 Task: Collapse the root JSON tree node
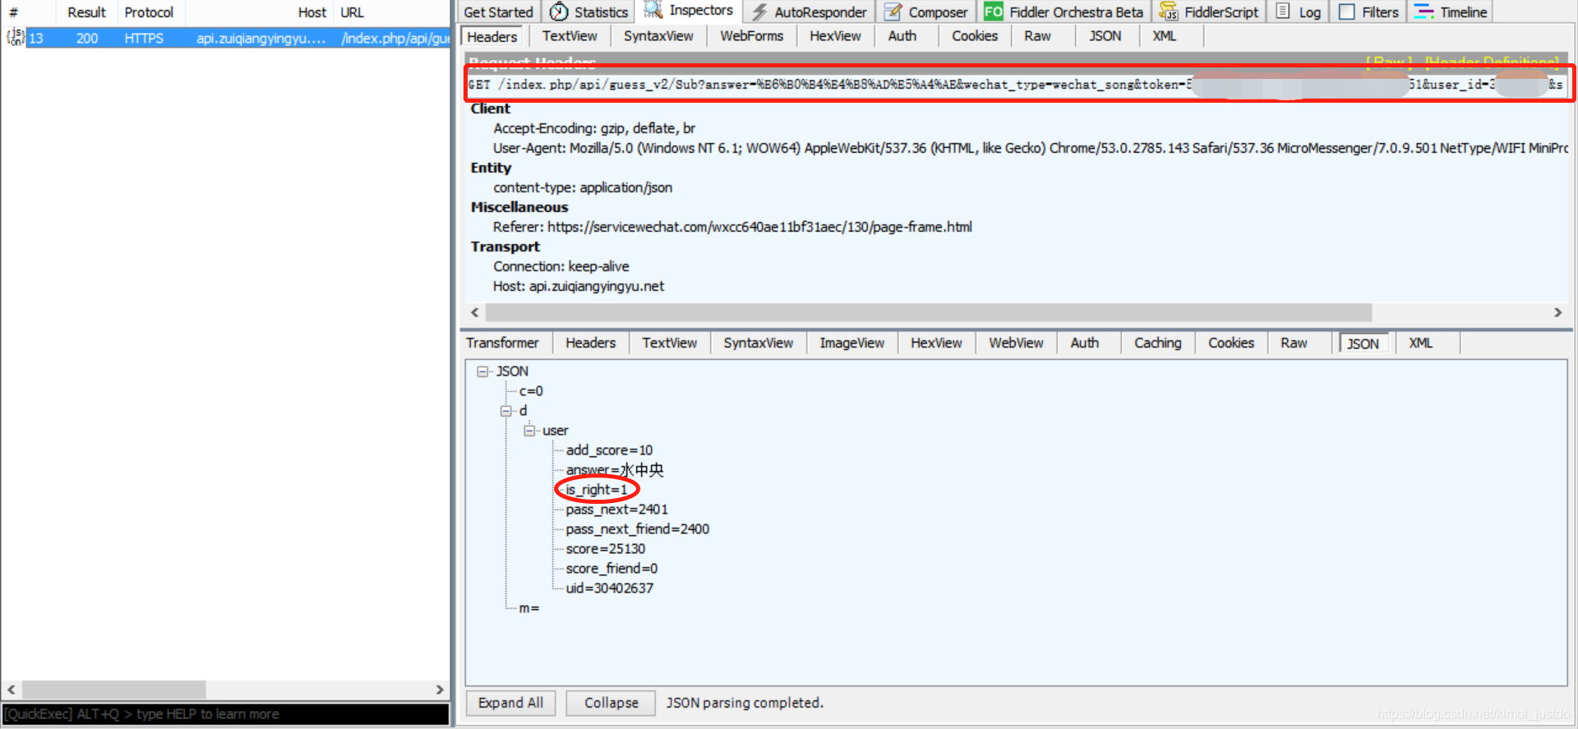[x=482, y=371]
